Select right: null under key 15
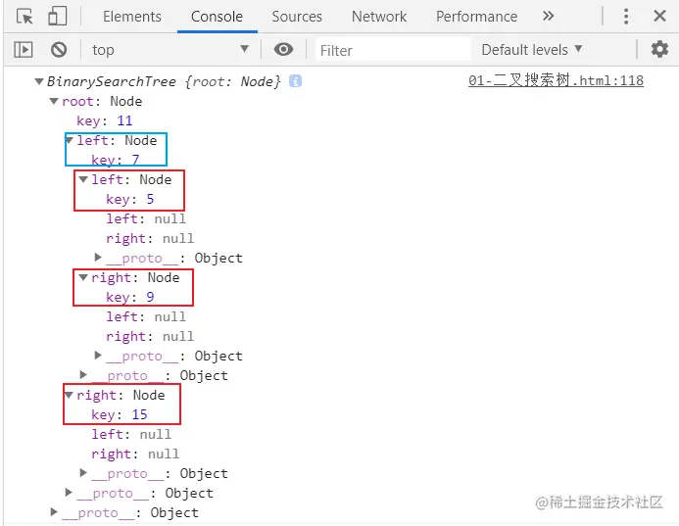 pos(135,454)
